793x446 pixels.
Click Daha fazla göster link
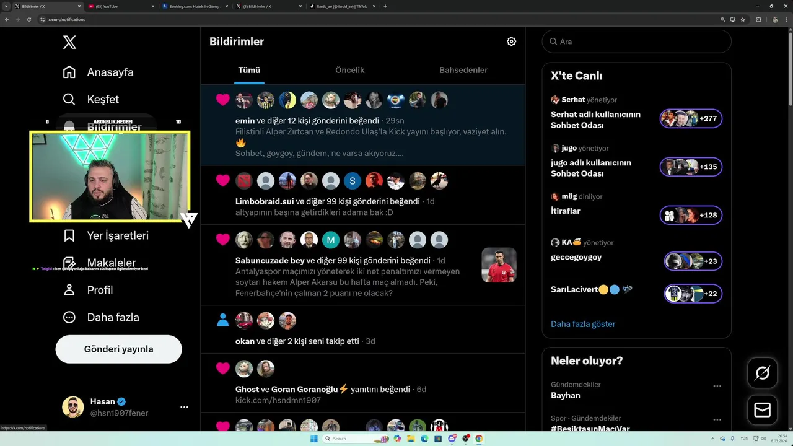pos(583,324)
